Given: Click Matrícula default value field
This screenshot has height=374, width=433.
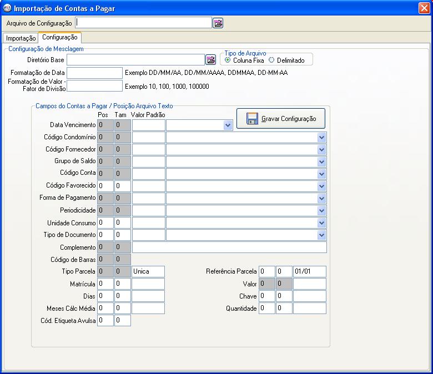Looking at the screenshot, I should pyautogui.click(x=148, y=284).
